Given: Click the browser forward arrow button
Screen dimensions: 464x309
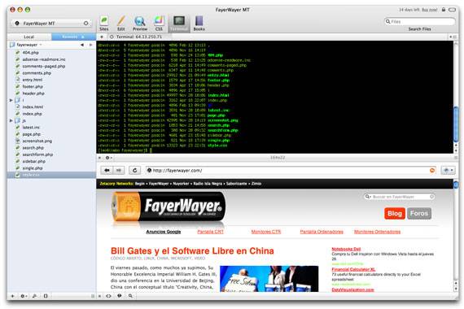Looking at the screenshot, I should pos(118,170).
